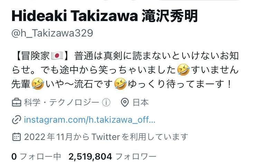Click the calendar joined-date icon

point(17,137)
